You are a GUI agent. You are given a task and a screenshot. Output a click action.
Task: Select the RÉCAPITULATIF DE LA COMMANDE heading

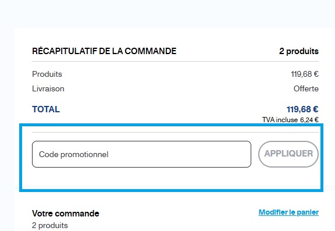(104, 51)
